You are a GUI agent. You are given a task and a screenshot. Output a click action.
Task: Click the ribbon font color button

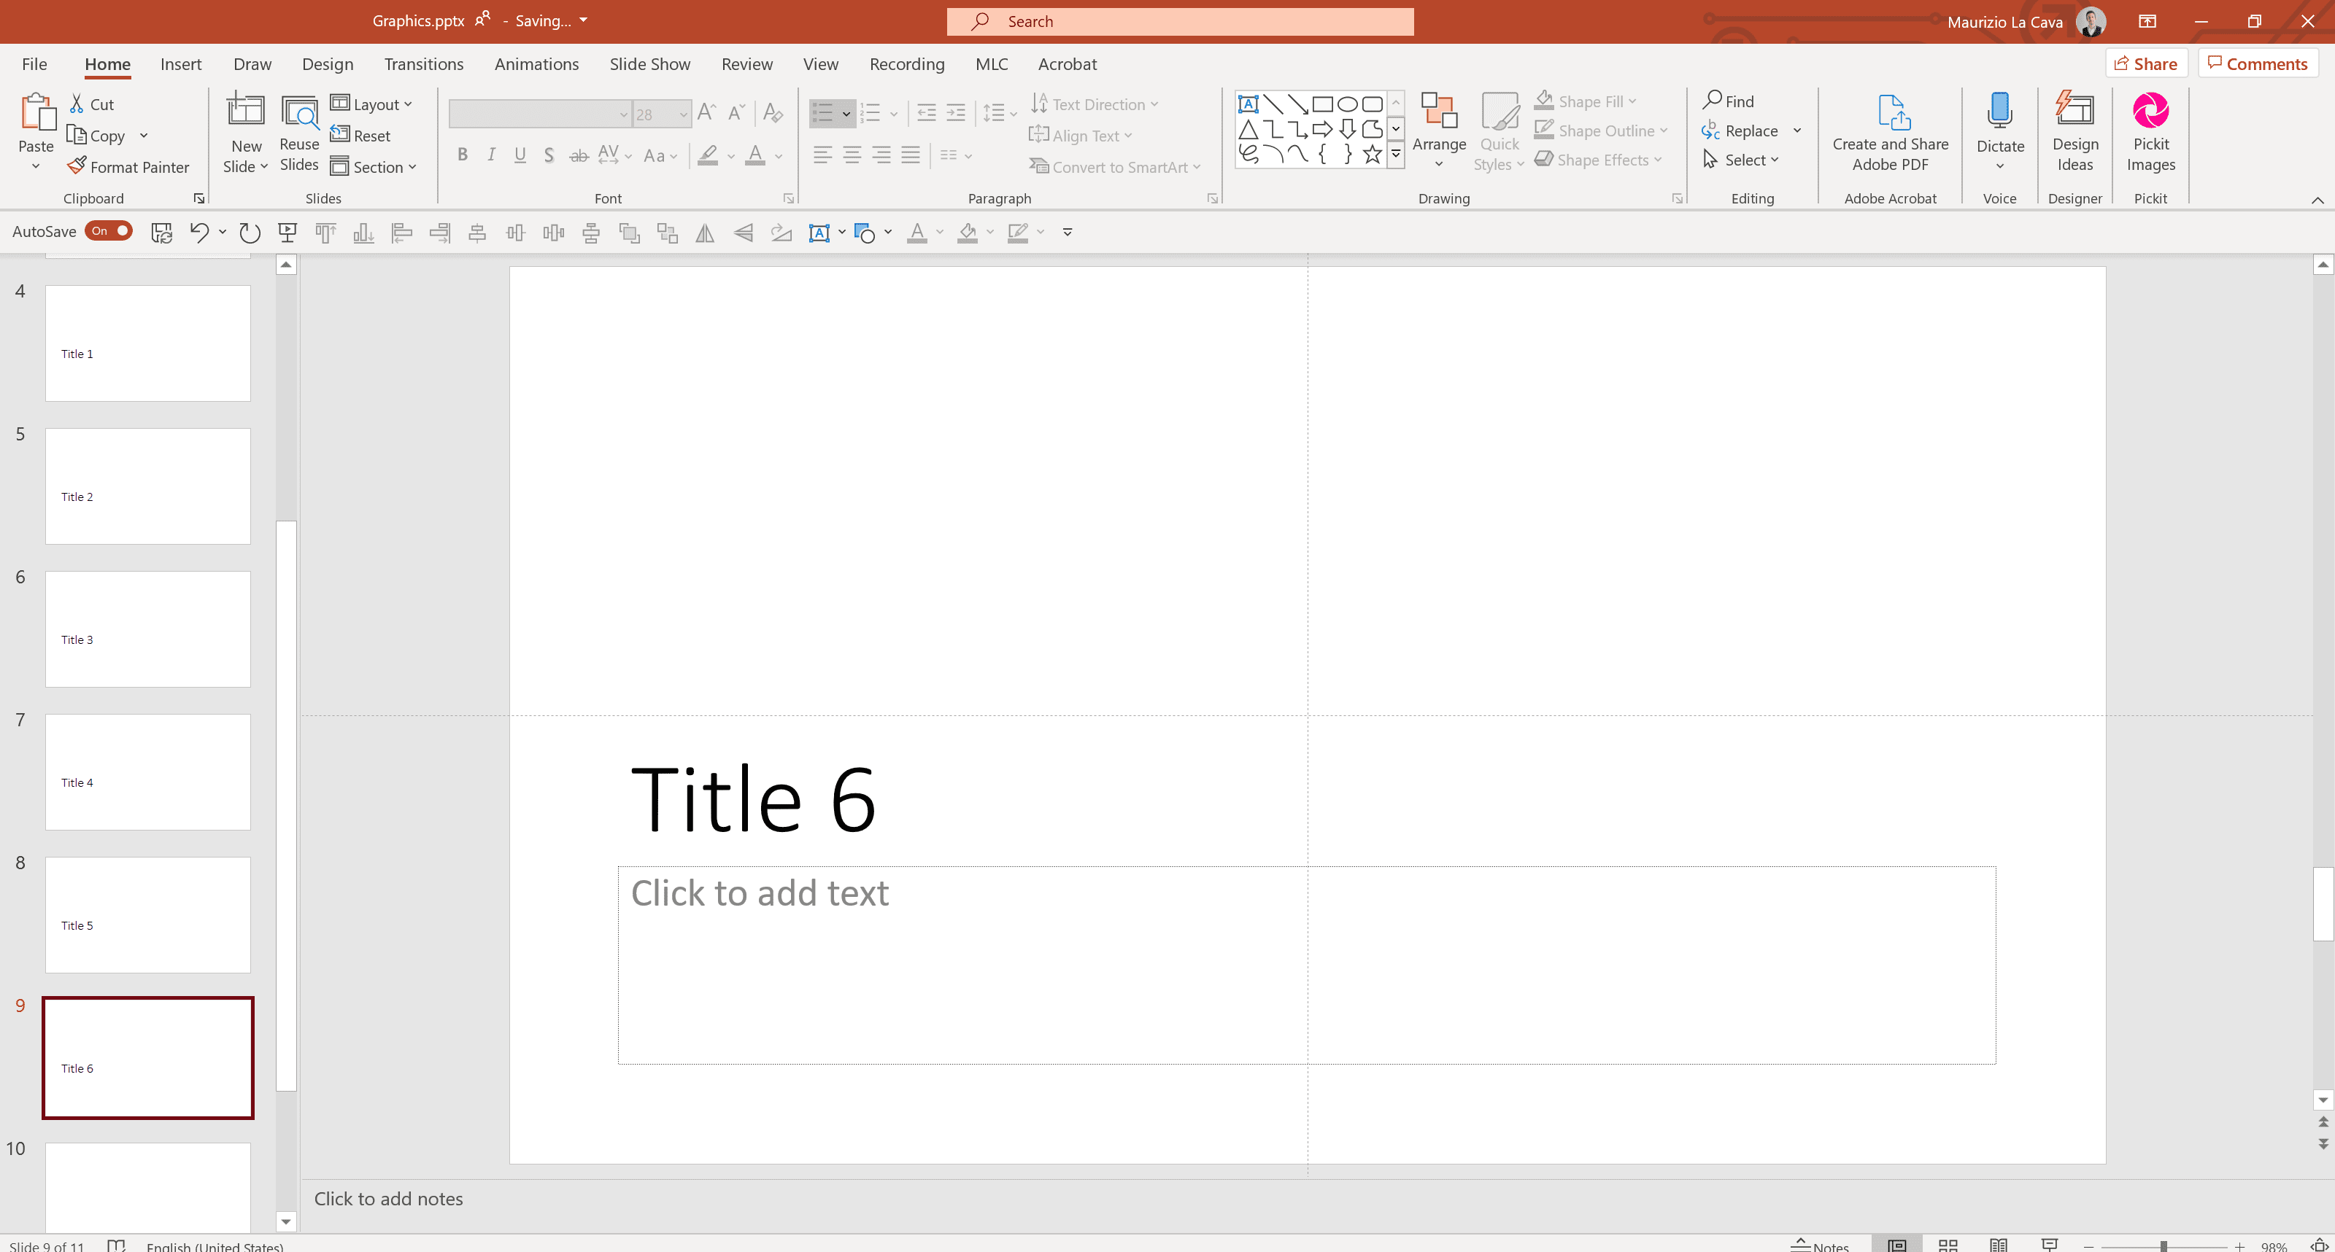[755, 156]
